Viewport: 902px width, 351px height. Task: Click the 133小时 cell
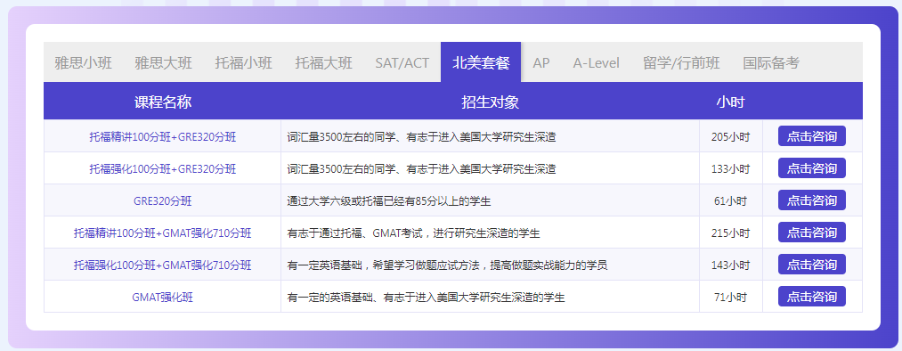[730, 169]
